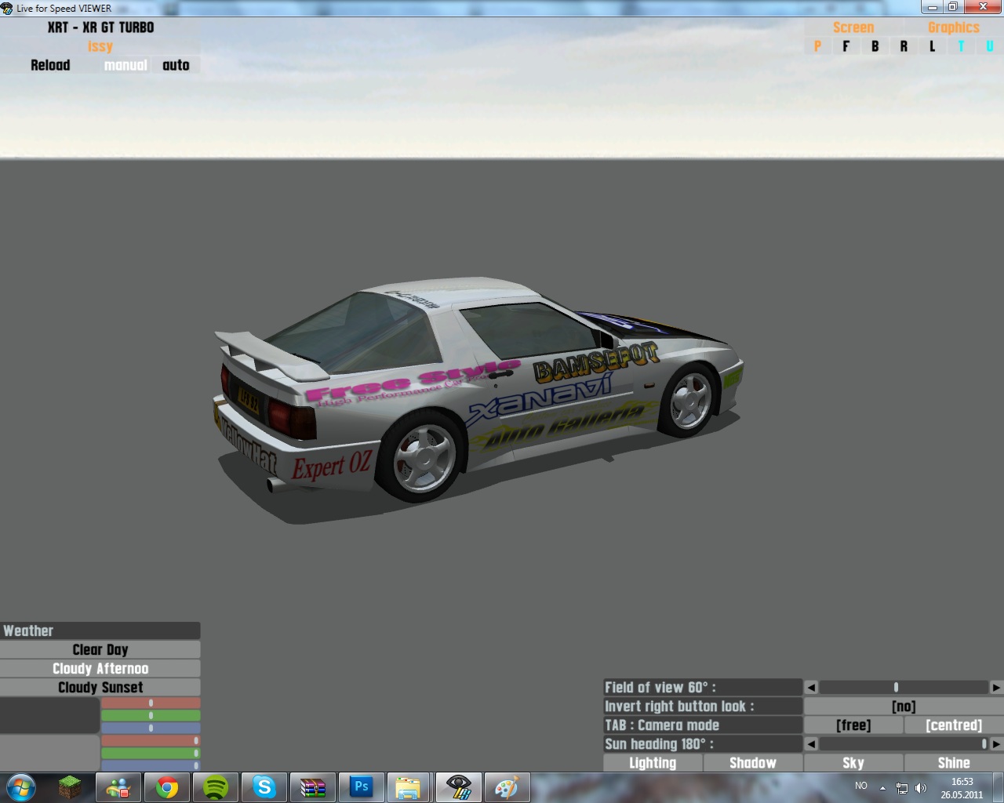This screenshot has width=1004, height=803.
Task: Launch Minecraft from the taskbar
Action: coord(71,787)
